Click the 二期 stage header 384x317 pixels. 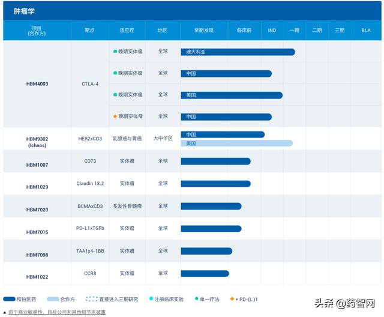coord(317,30)
